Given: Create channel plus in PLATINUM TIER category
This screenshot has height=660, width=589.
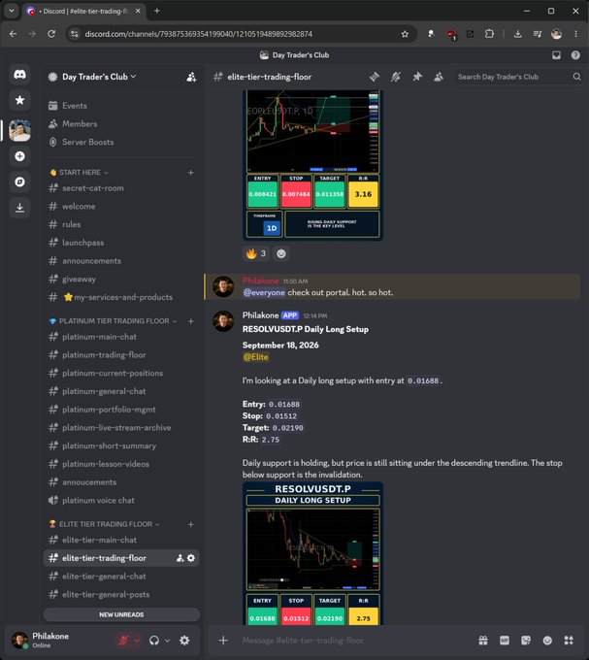Looking at the screenshot, I should click(190, 321).
